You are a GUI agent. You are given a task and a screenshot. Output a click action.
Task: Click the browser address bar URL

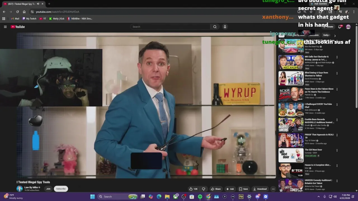57,12
